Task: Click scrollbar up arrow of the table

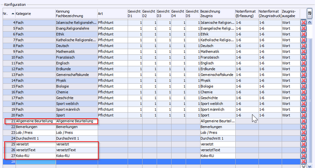Action: click(309, 23)
